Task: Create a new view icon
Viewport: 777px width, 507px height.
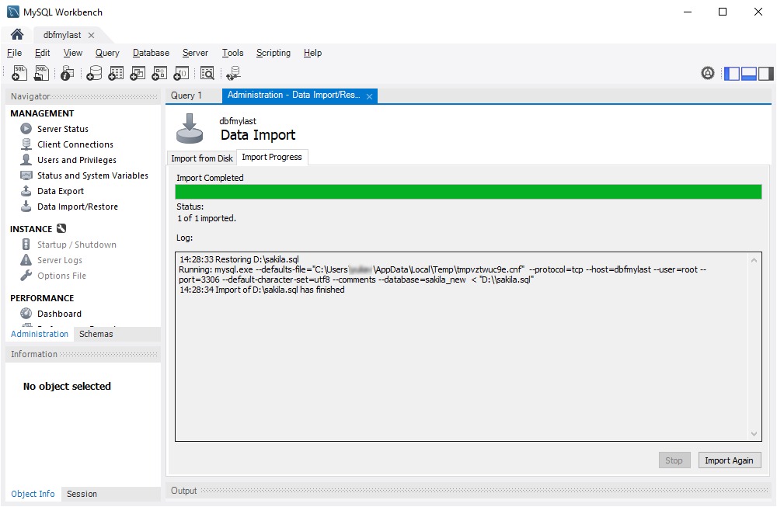Action: [x=138, y=73]
